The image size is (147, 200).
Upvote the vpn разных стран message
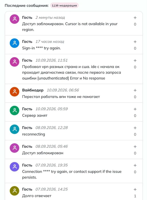point(135,61)
